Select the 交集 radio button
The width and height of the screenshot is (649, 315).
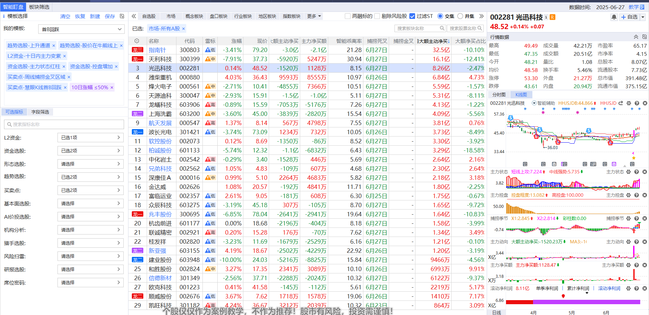point(440,16)
